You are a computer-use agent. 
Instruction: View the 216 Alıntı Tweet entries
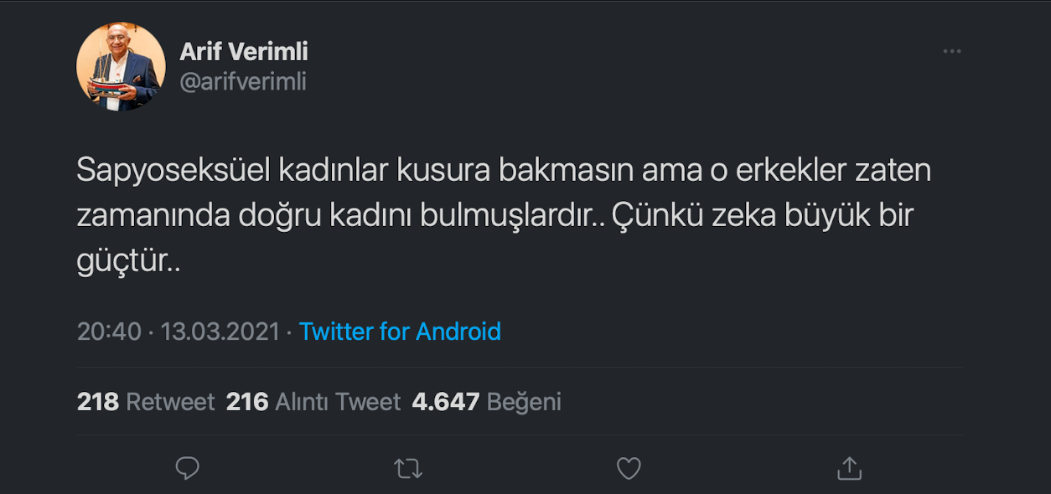coord(313,401)
